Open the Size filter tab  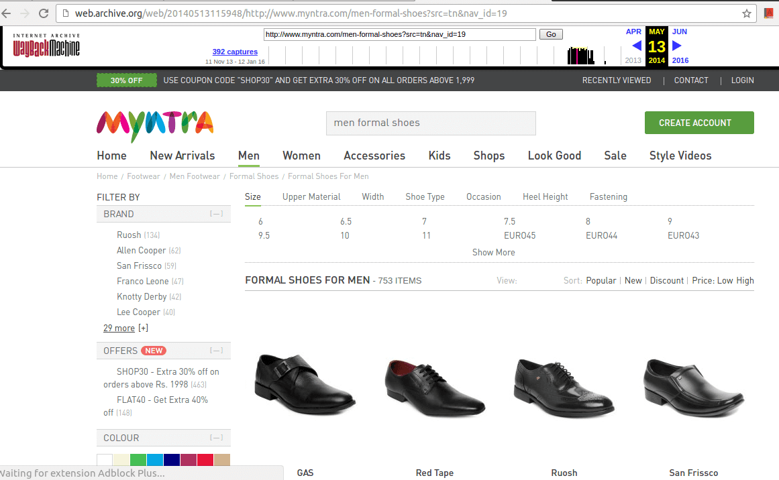click(x=253, y=196)
